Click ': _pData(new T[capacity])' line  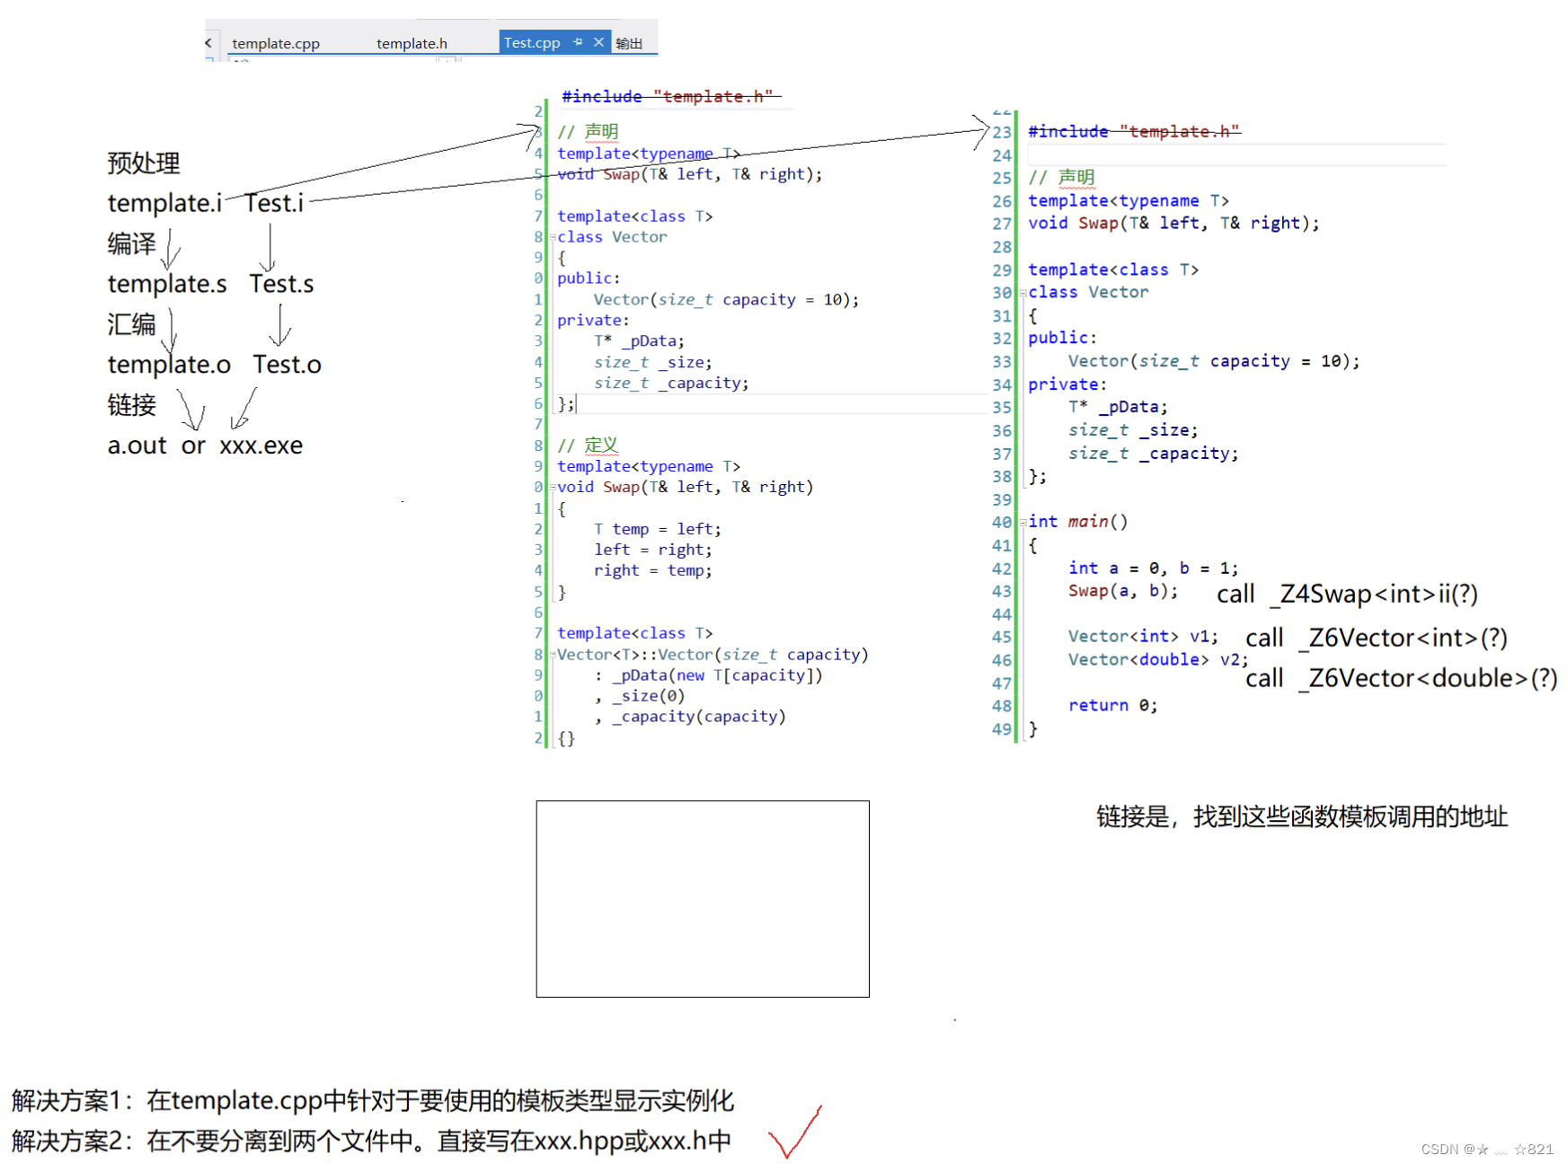tap(708, 675)
